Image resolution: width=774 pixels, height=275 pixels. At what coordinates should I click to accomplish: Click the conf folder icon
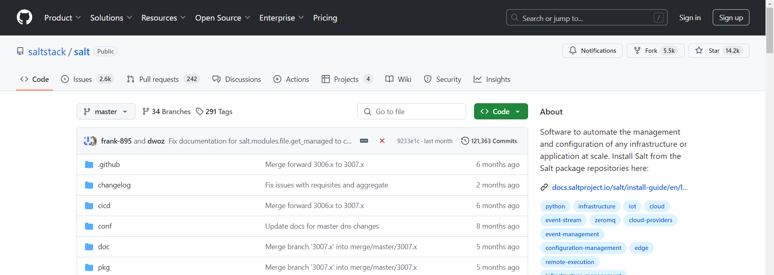coord(89,226)
